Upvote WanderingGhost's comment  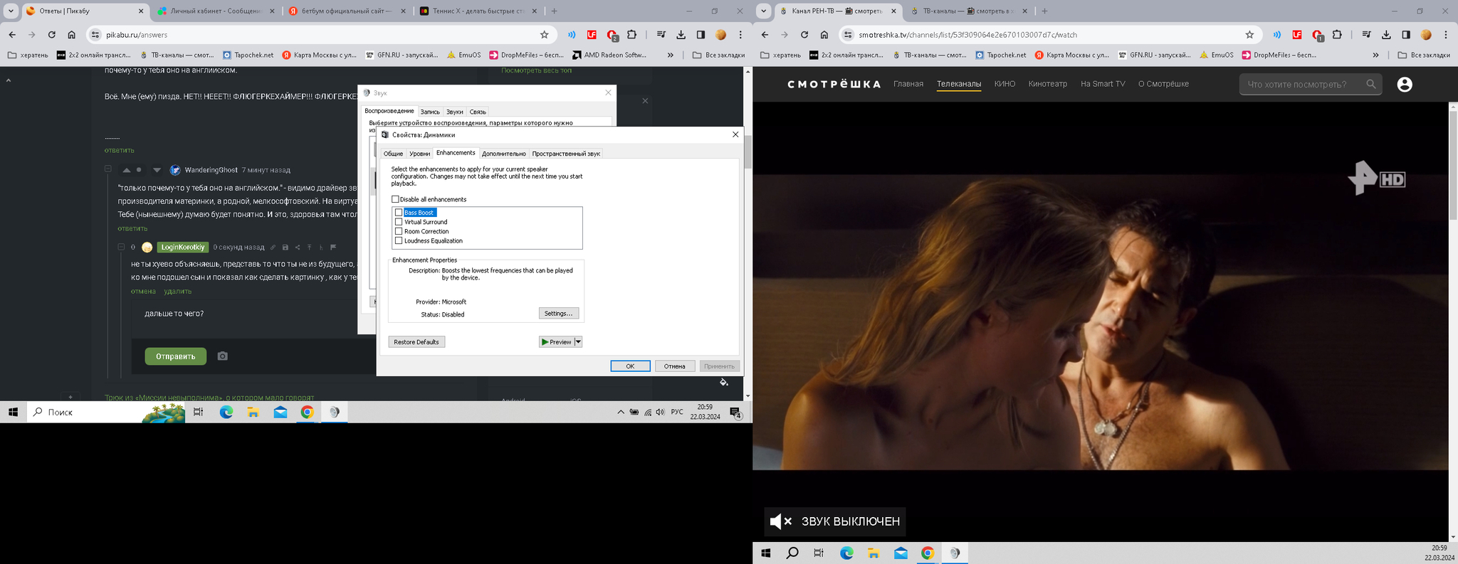pyautogui.click(x=127, y=170)
